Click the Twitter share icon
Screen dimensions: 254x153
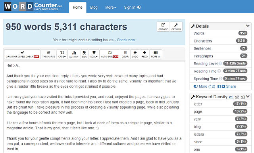(223, 86)
